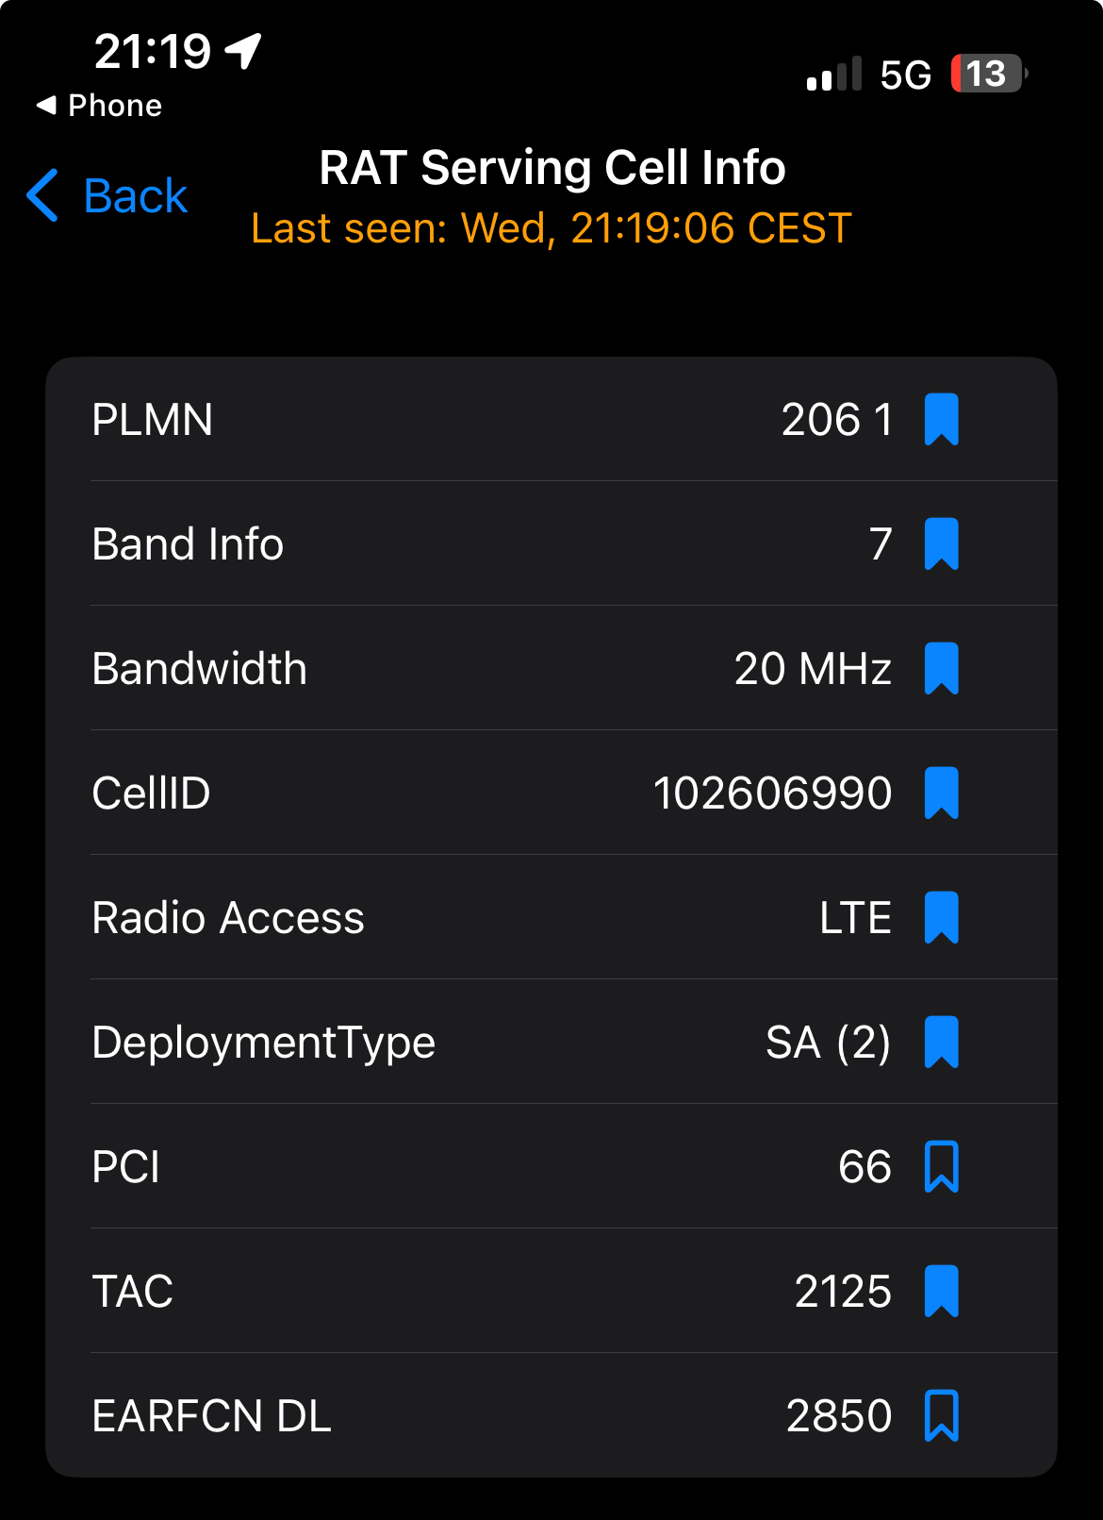Bookmark the EARFCN DL entry

click(x=941, y=1415)
